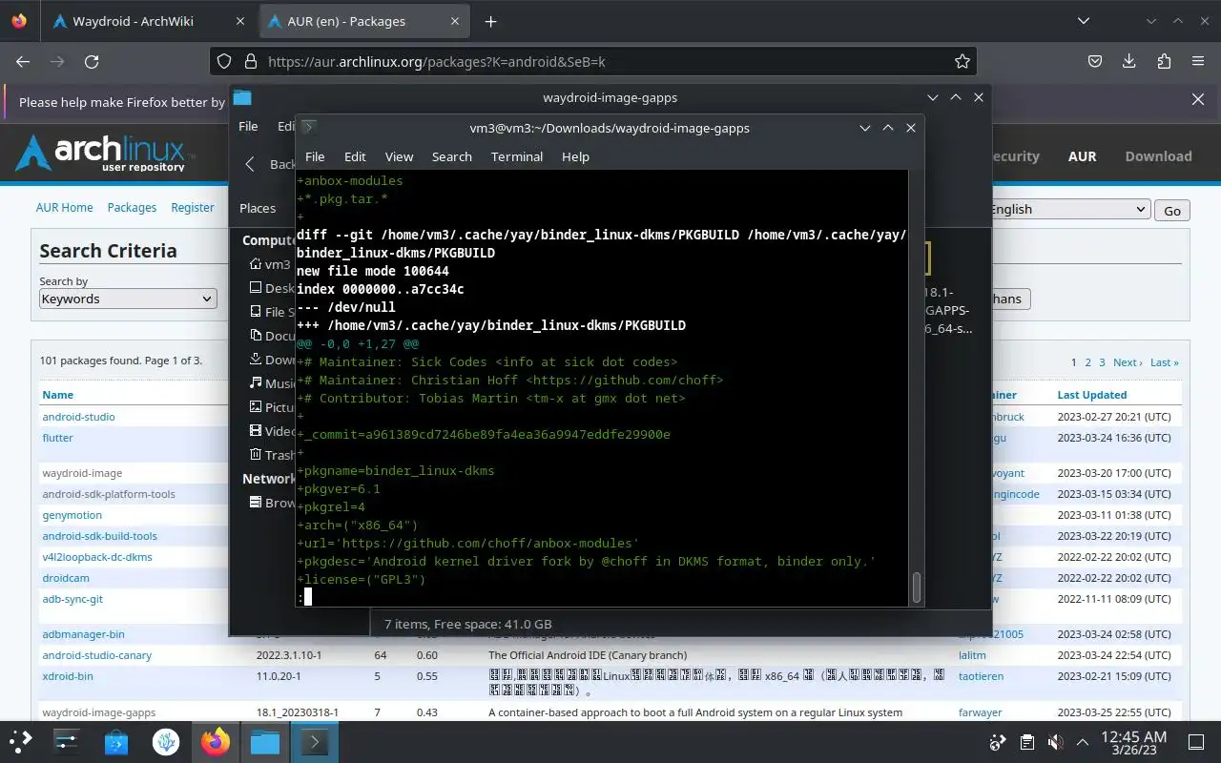Open the English language dropdown
Image resolution: width=1221 pixels, height=763 pixels.
tap(1068, 210)
